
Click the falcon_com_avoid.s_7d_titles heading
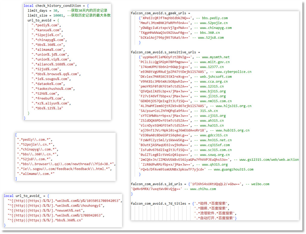[158, 204]
